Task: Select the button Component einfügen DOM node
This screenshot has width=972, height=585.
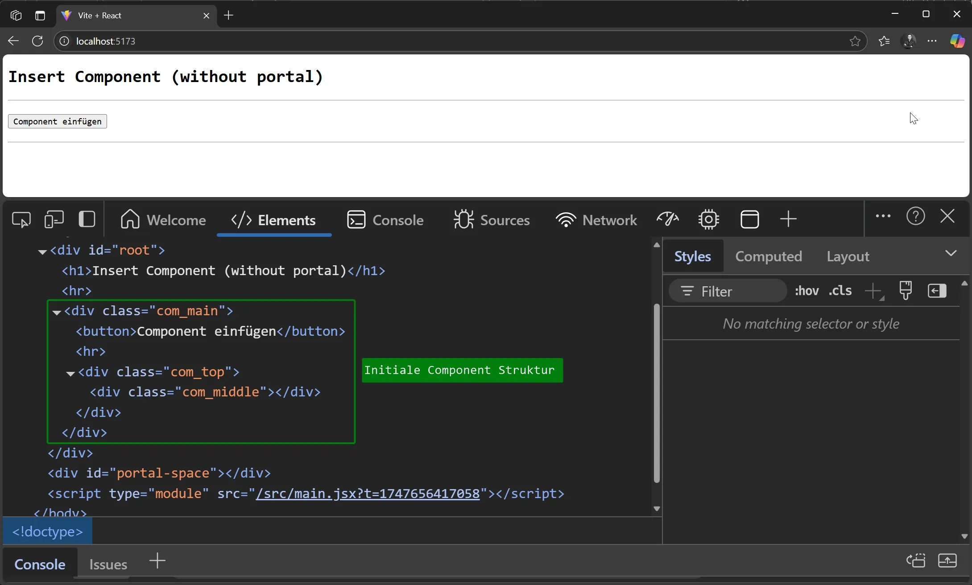Action: pyautogui.click(x=211, y=331)
